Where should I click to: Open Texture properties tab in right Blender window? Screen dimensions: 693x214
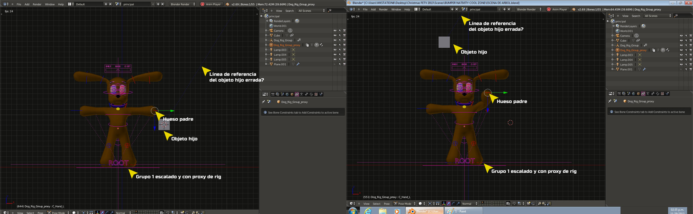(x=662, y=94)
